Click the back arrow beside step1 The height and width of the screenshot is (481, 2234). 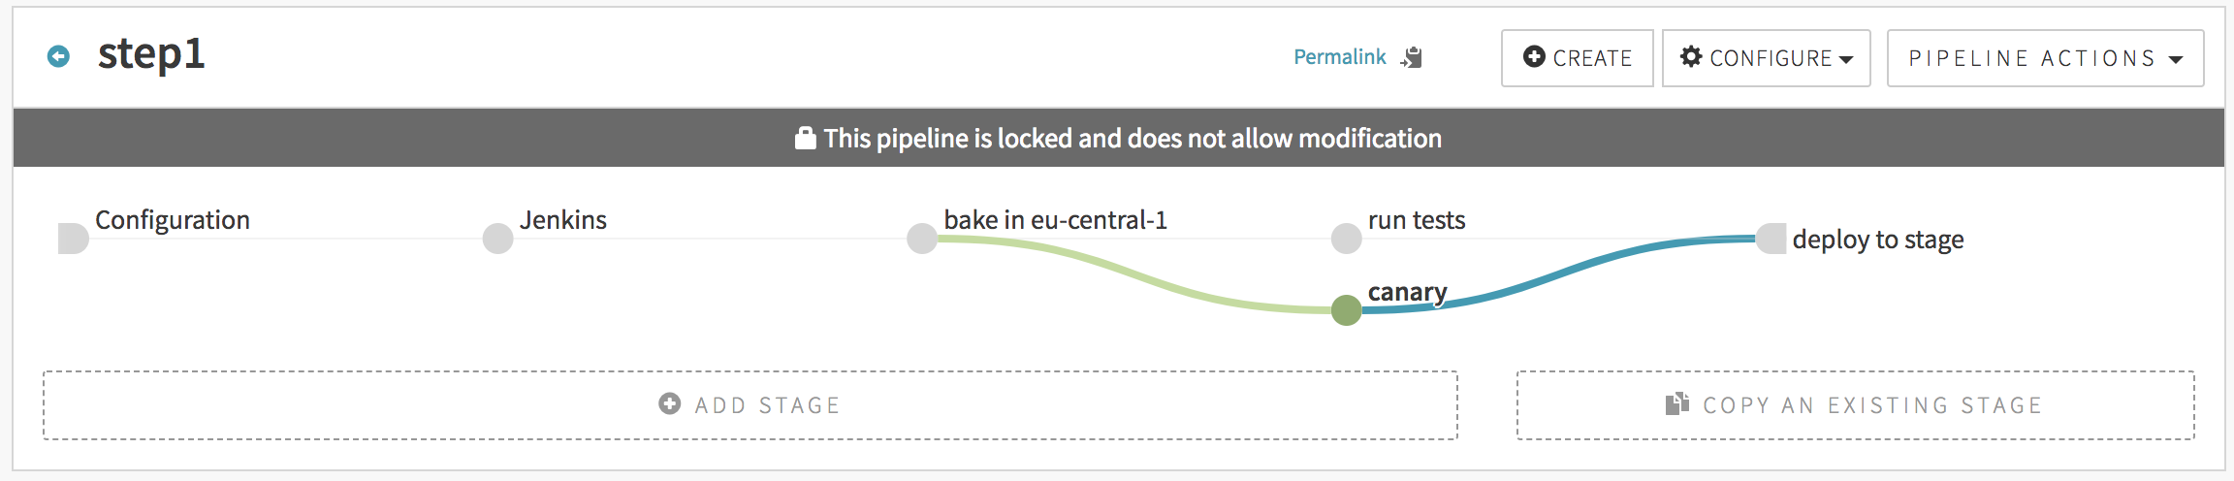click(58, 56)
